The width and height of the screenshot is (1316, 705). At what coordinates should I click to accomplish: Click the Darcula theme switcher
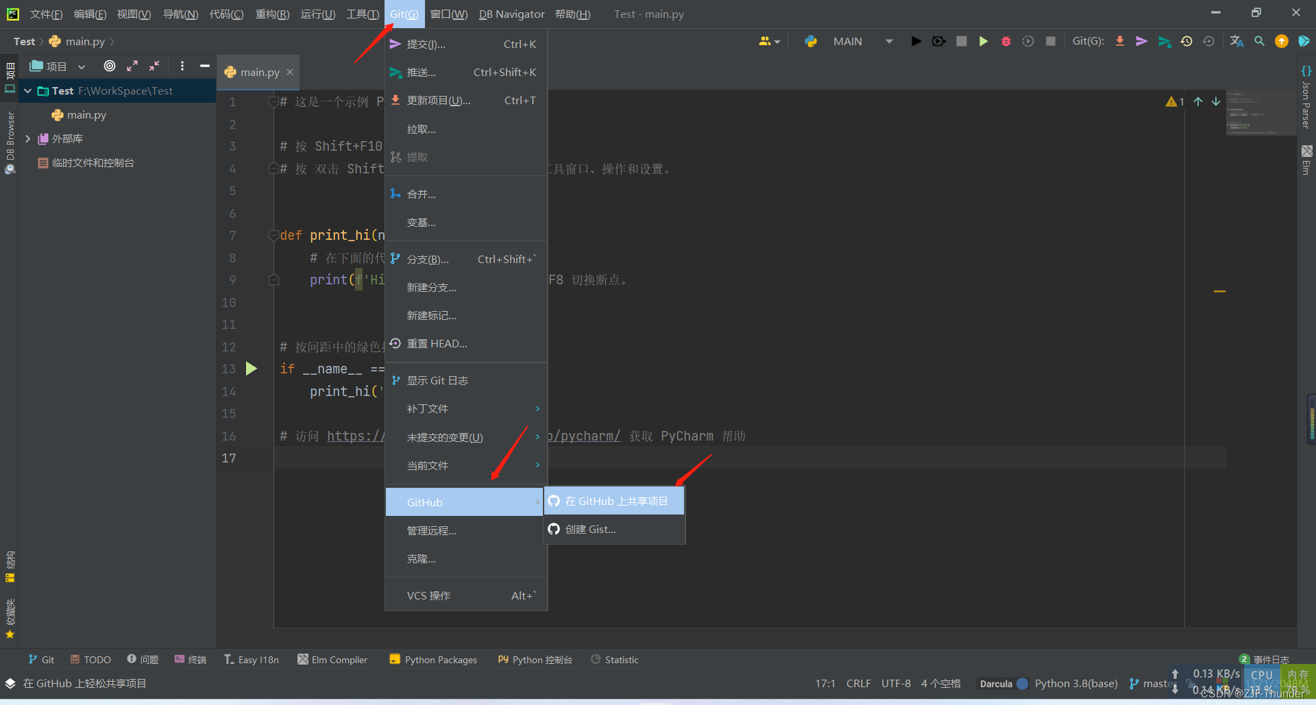tap(1003, 683)
